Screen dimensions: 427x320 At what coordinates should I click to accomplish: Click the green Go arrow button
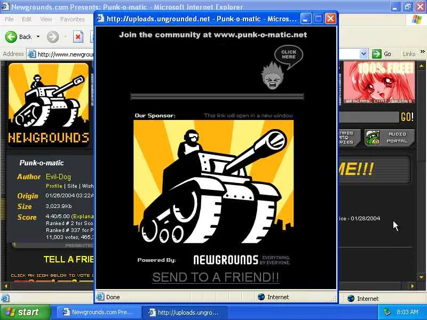tap(377, 54)
